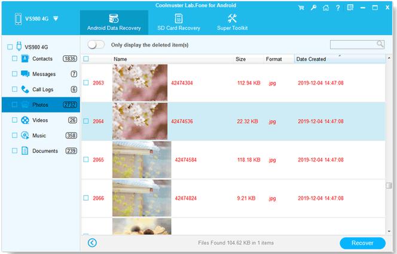The width and height of the screenshot is (397, 254).
Task: Go to the home icon
Action: coord(326,8)
